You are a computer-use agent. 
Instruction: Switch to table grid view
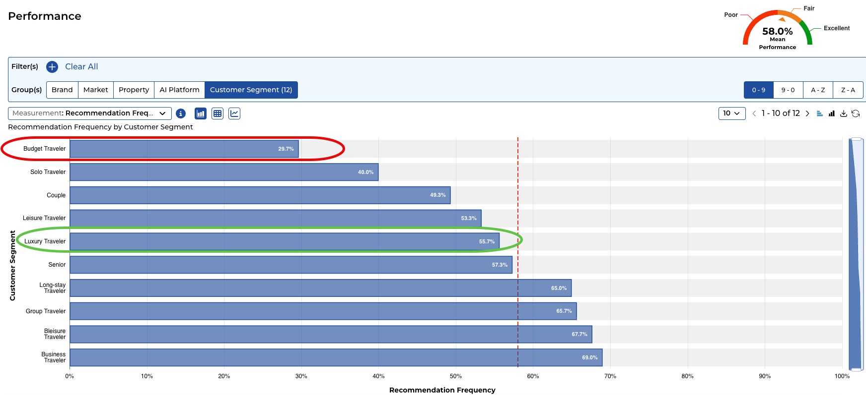[217, 113]
